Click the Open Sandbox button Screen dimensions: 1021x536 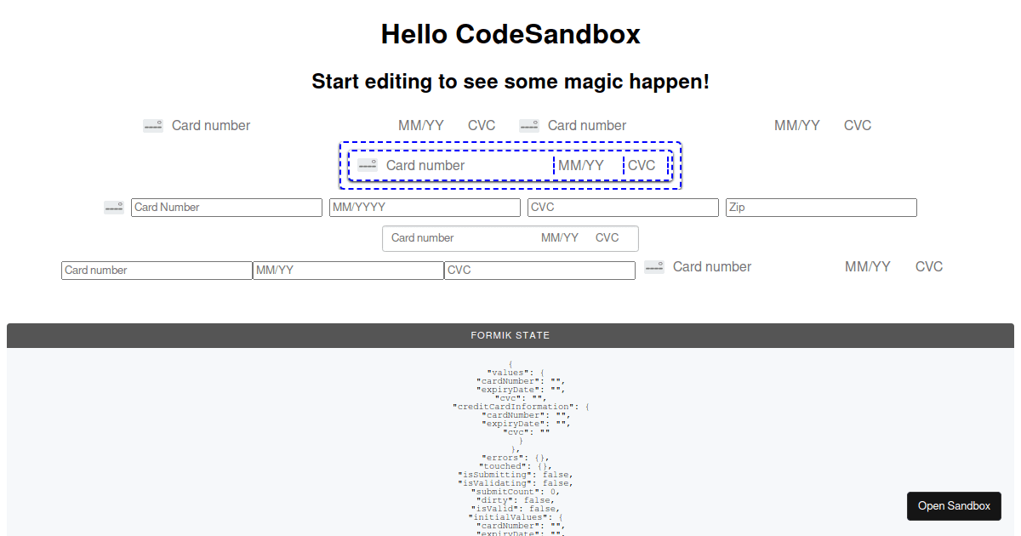[954, 505]
